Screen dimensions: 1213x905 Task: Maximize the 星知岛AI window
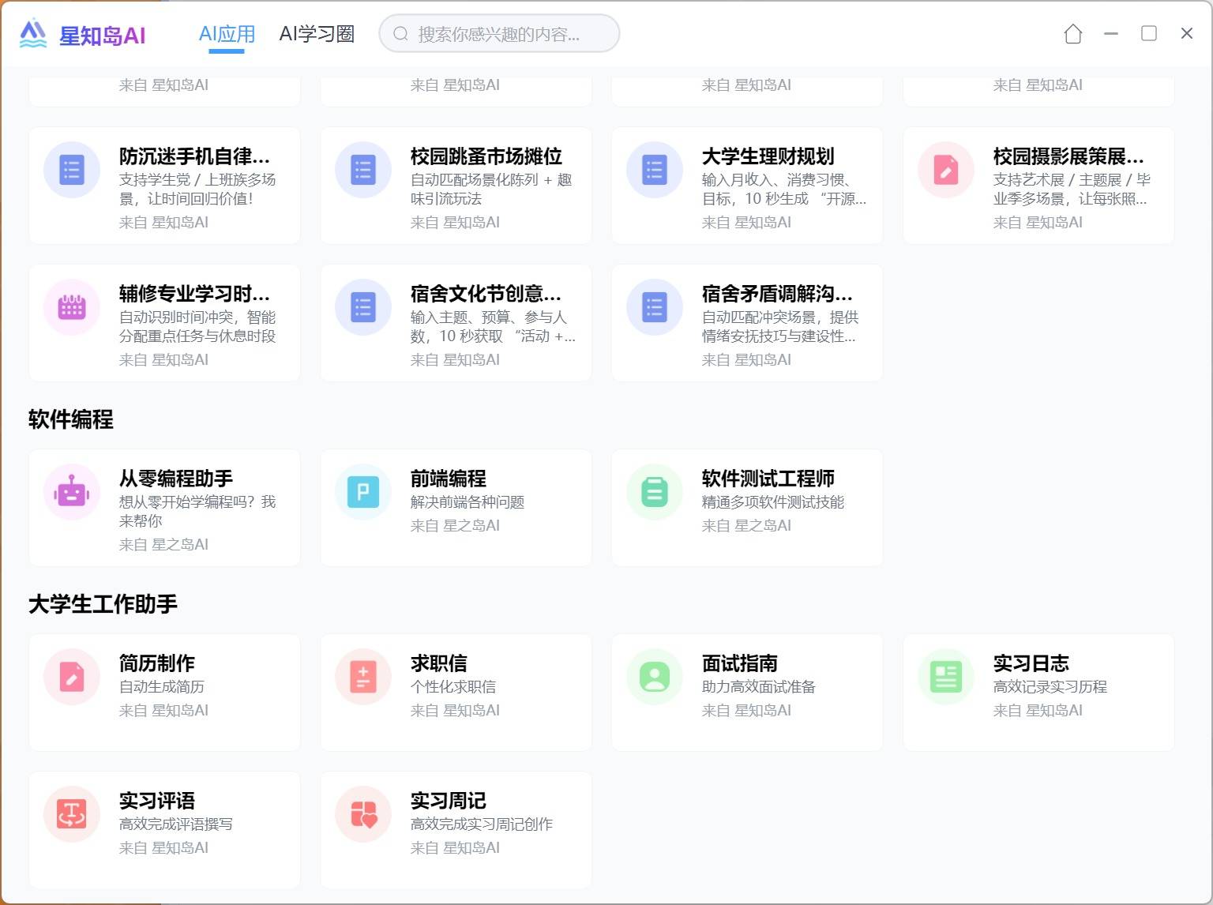coord(1149,33)
